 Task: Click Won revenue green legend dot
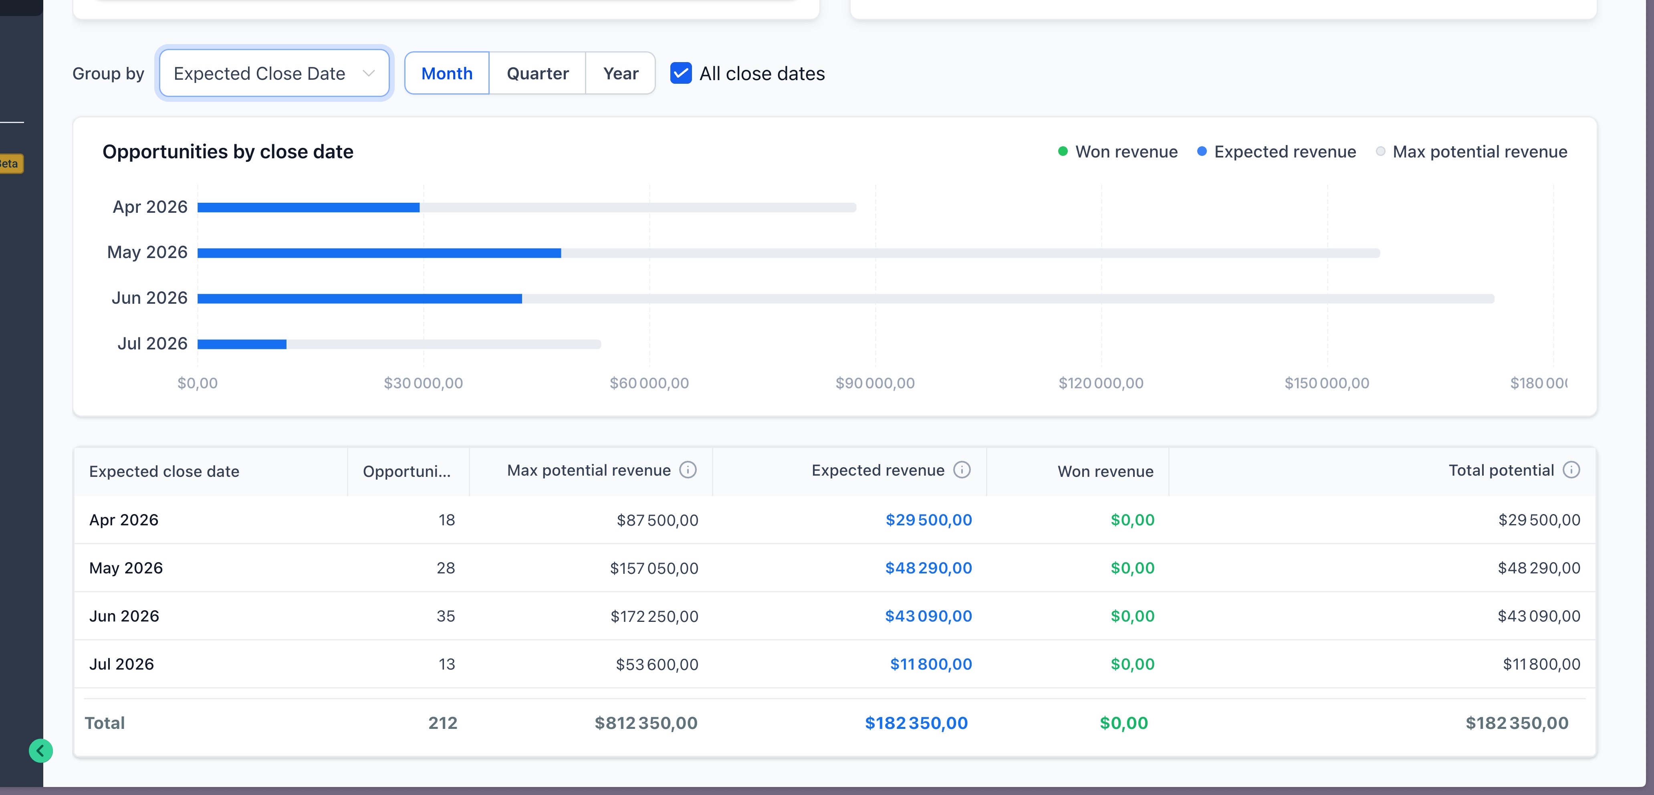(x=1063, y=151)
